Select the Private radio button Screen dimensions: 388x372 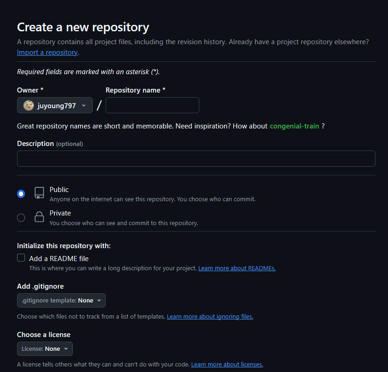coord(21,218)
